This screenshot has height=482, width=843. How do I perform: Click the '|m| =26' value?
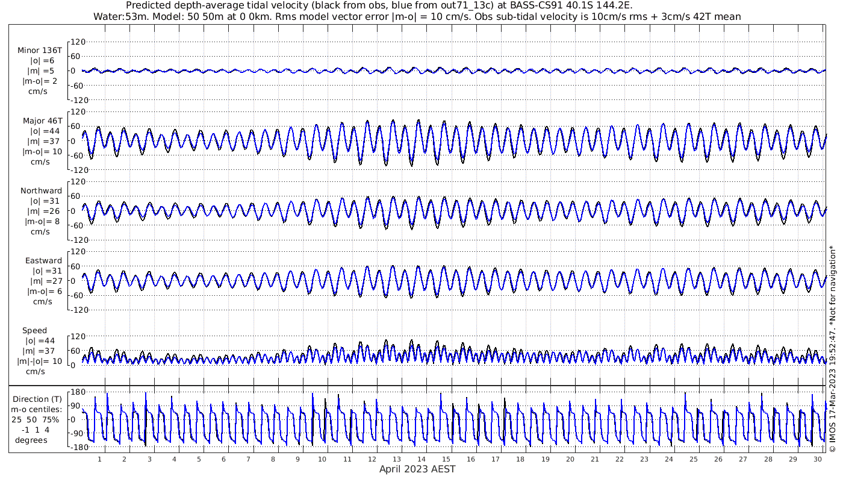[x=46, y=211]
